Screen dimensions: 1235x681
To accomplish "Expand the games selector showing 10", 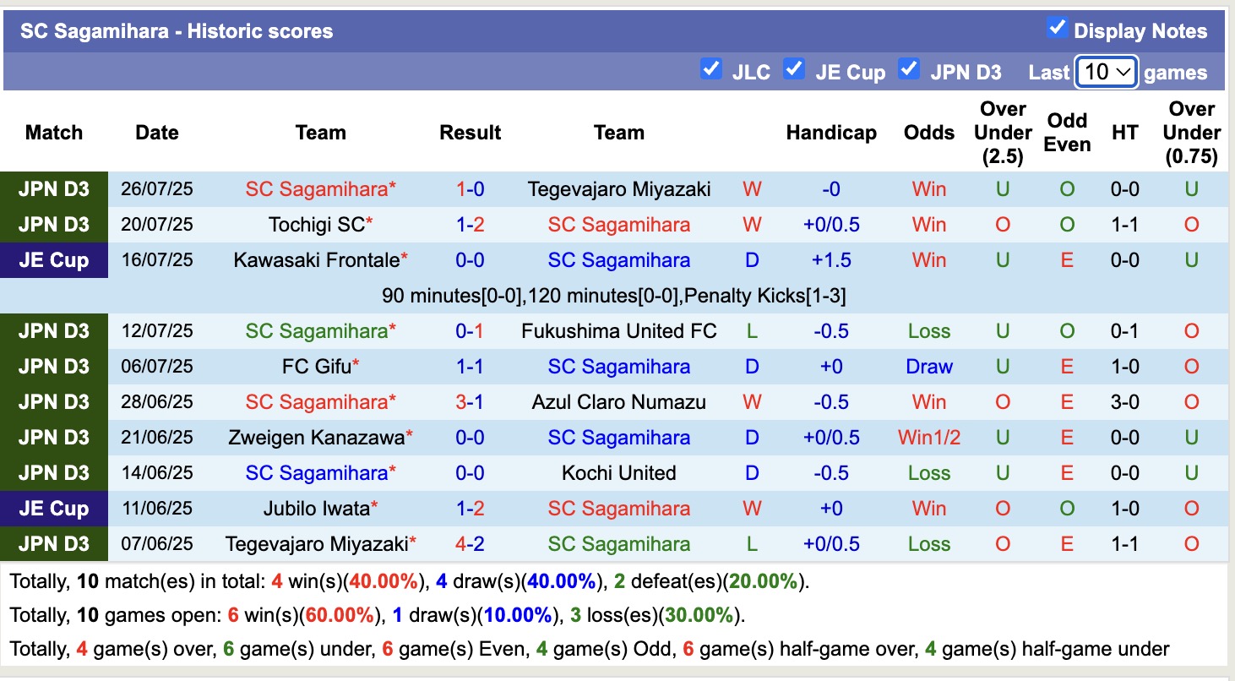I will (x=1106, y=72).
